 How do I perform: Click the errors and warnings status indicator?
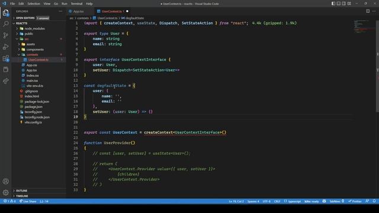coord(9,201)
